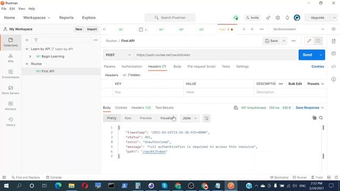Viewport: 340px width, 191px height.
Task: Switch to the Params tab
Action: coord(109,66)
